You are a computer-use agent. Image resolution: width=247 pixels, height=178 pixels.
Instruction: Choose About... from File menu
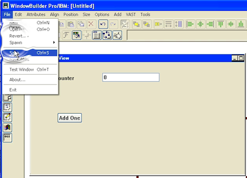click(30, 80)
